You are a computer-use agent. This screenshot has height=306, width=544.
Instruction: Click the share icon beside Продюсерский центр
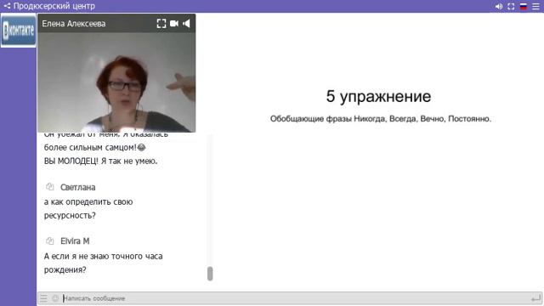(x=7, y=6)
